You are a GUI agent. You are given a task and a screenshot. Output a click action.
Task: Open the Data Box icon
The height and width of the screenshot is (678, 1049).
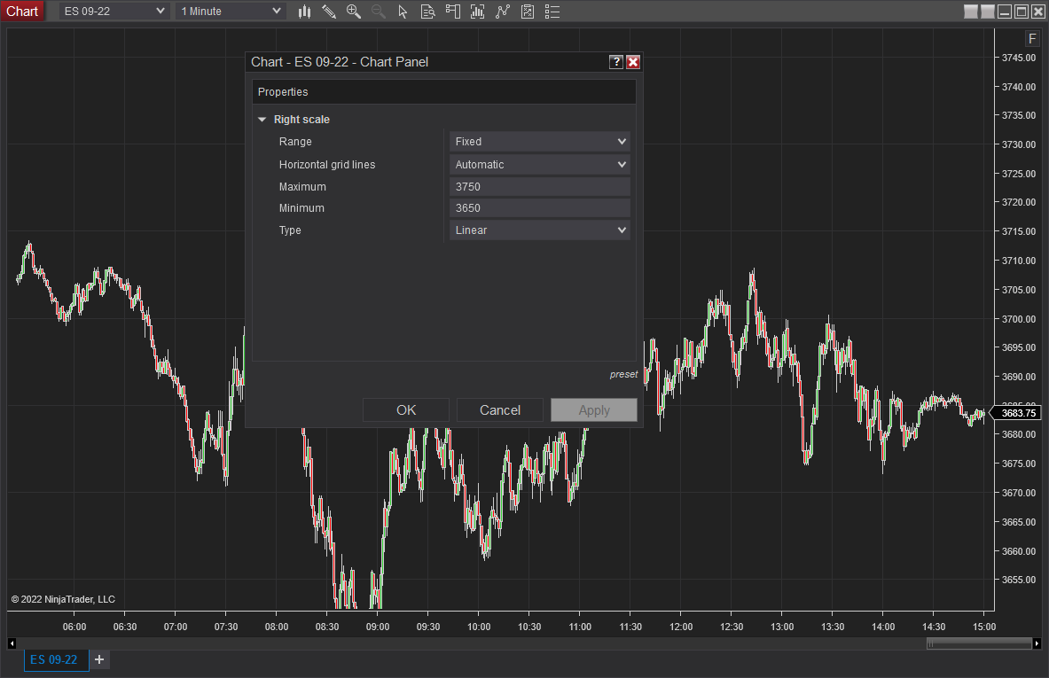point(427,12)
